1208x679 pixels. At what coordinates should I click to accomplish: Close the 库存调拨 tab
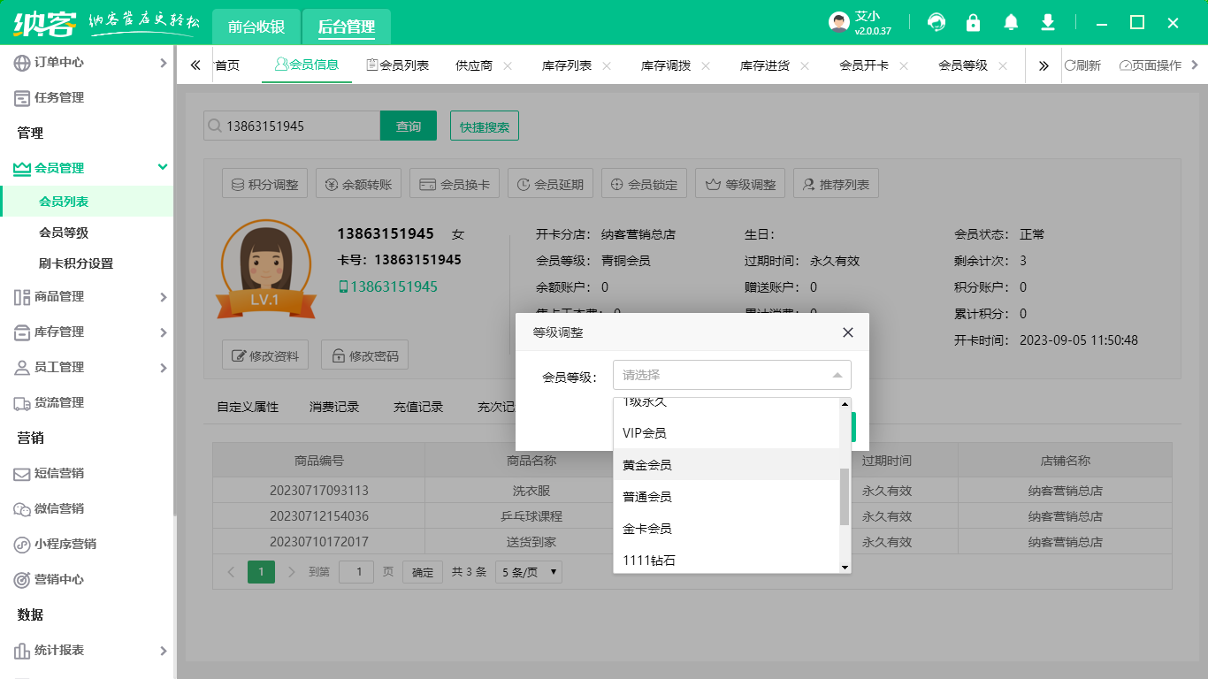pos(705,65)
